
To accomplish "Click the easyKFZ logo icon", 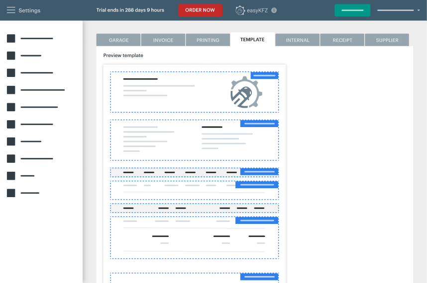I will point(240,10).
